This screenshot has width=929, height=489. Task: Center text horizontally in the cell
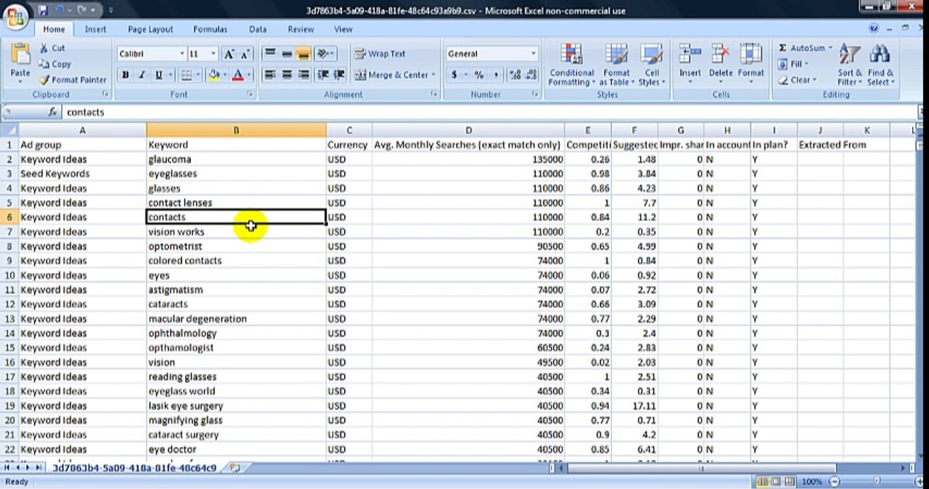point(286,75)
